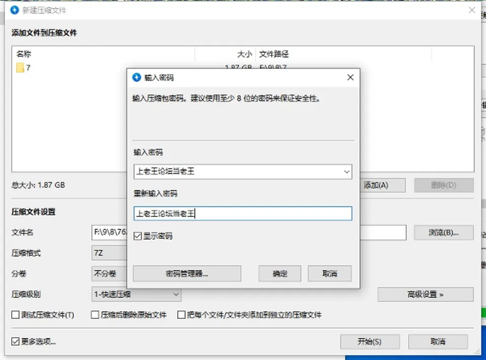Image resolution: width=486 pixels, height=360 pixels.
Task: Click the Bandizip logo in the password dialog
Action: point(137,77)
